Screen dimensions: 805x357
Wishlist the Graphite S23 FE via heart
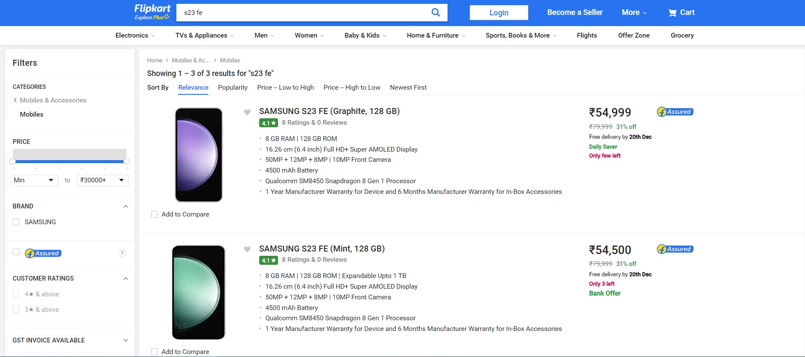pyautogui.click(x=247, y=112)
